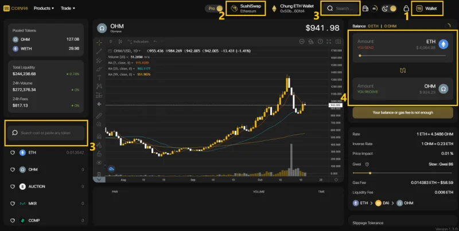Expand OHM/USD 1D legend dropdown
Screen dimensions: 459x231
pyautogui.click(x=139, y=51)
